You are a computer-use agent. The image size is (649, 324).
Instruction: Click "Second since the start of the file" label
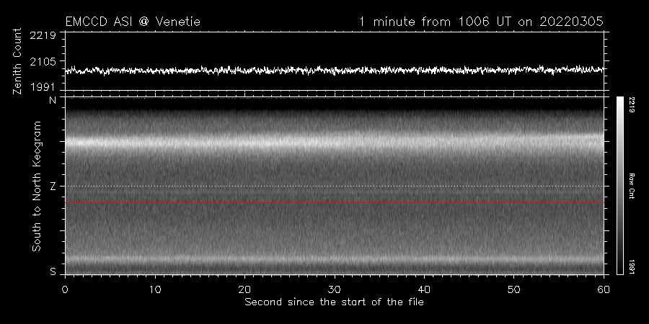click(334, 302)
